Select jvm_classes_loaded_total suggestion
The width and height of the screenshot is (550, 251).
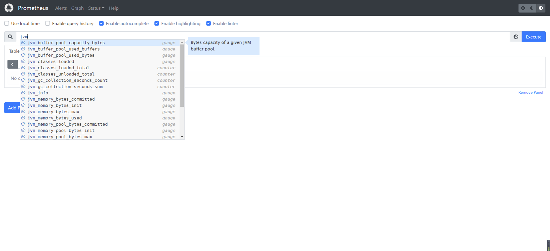point(100,68)
